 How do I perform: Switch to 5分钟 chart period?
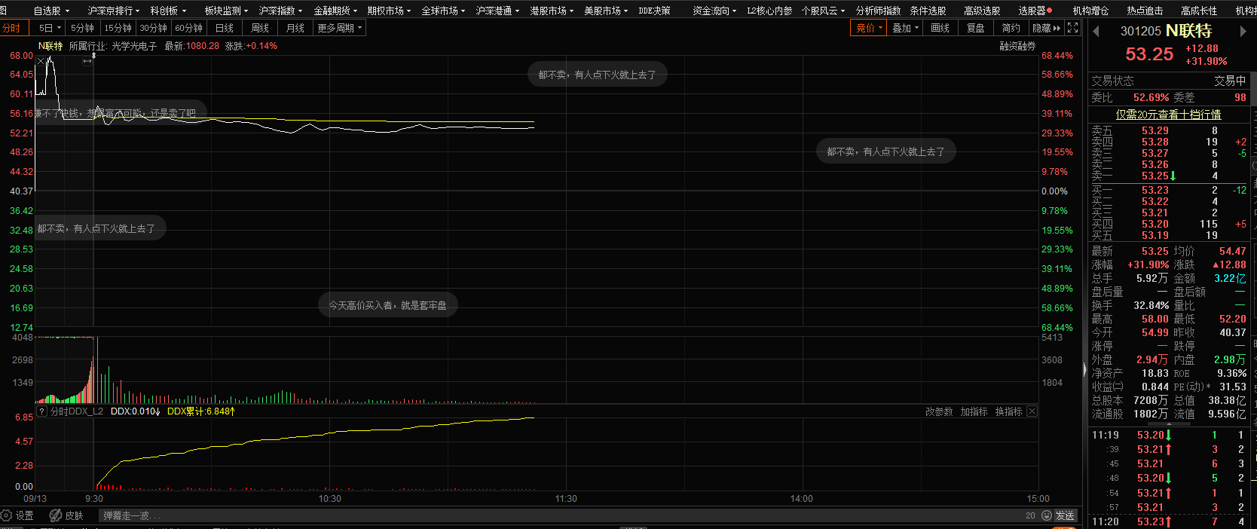(82, 28)
